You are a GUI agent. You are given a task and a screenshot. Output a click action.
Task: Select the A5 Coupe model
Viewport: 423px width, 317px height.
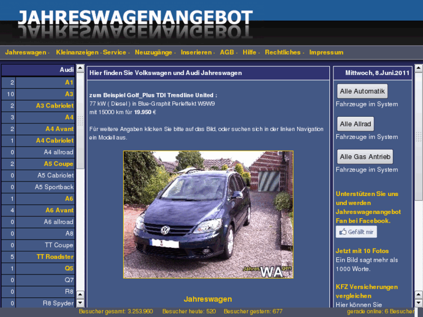pyautogui.click(x=59, y=164)
